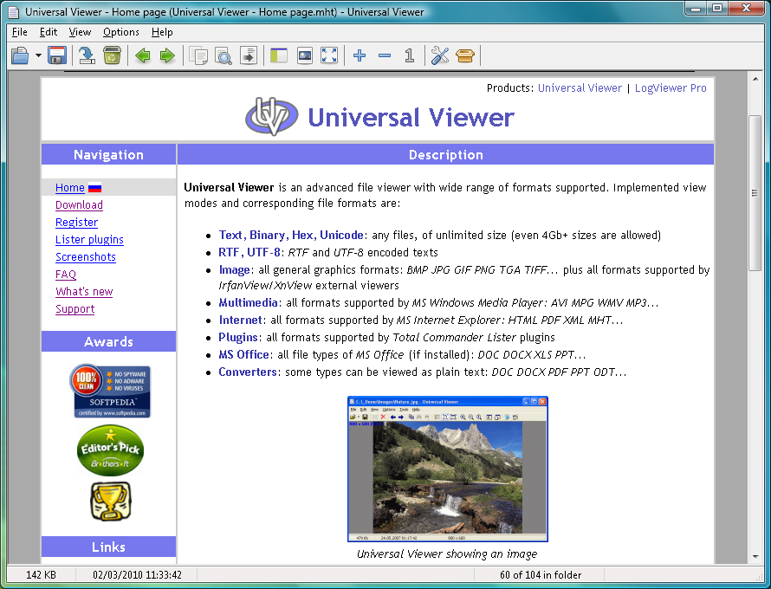This screenshot has width=771, height=589.
Task: Open the Lister plugins link
Action: point(89,239)
